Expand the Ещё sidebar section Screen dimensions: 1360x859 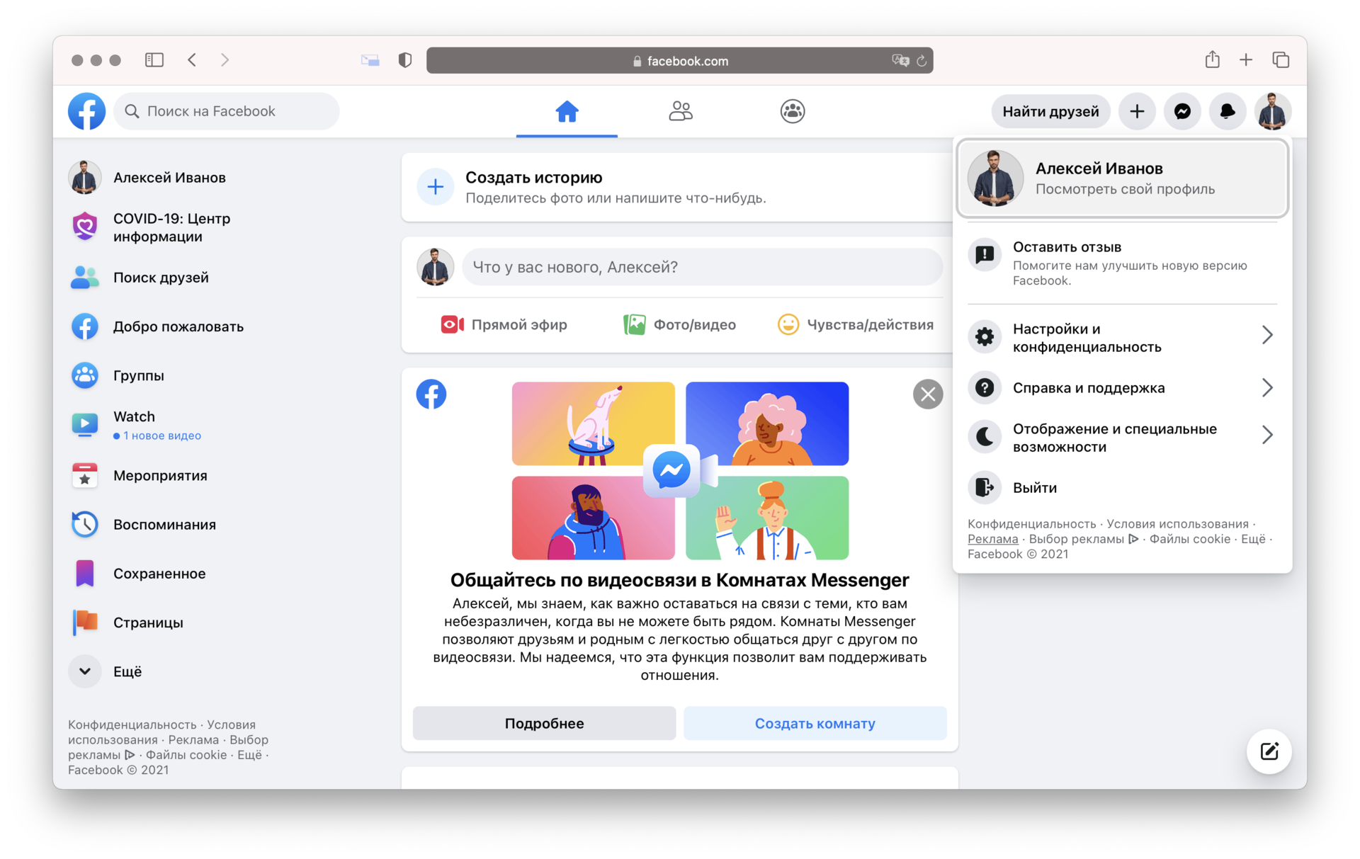coord(106,671)
